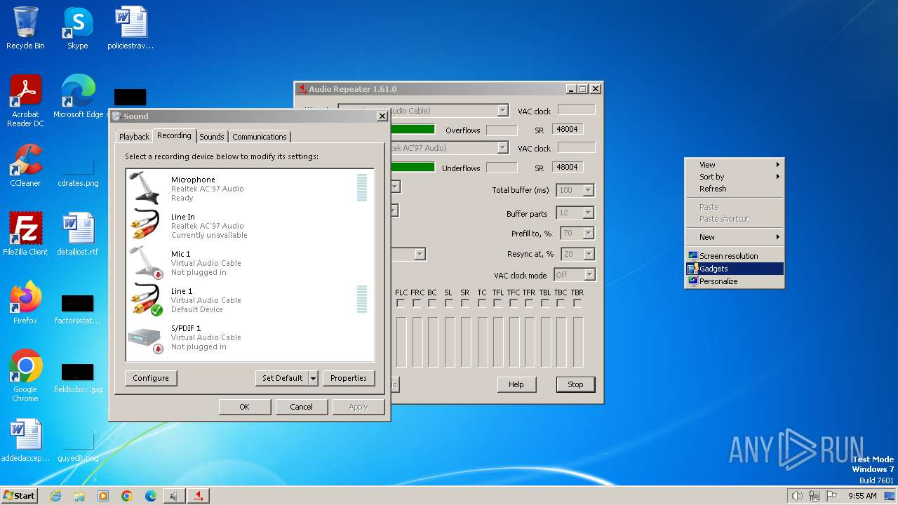Expand the New submenu in context menu
The width and height of the screenshot is (898, 505).
[x=735, y=237]
